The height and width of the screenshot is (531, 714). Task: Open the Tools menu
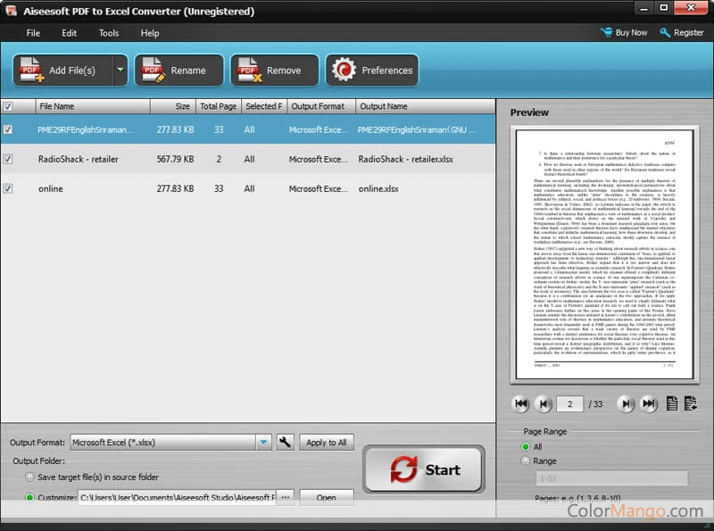(108, 33)
